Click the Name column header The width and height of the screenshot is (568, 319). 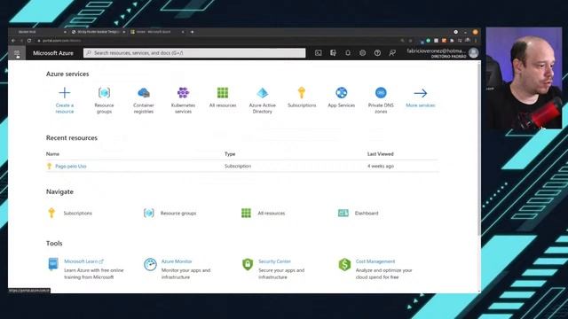[52, 154]
